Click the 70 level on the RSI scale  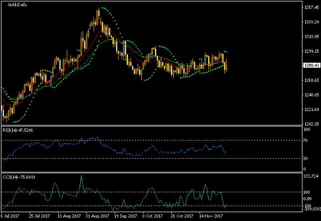click(305, 140)
